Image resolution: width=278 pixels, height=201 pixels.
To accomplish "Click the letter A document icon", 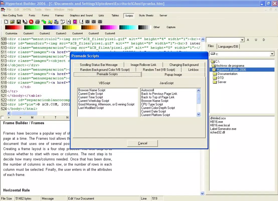I will (69, 22).
